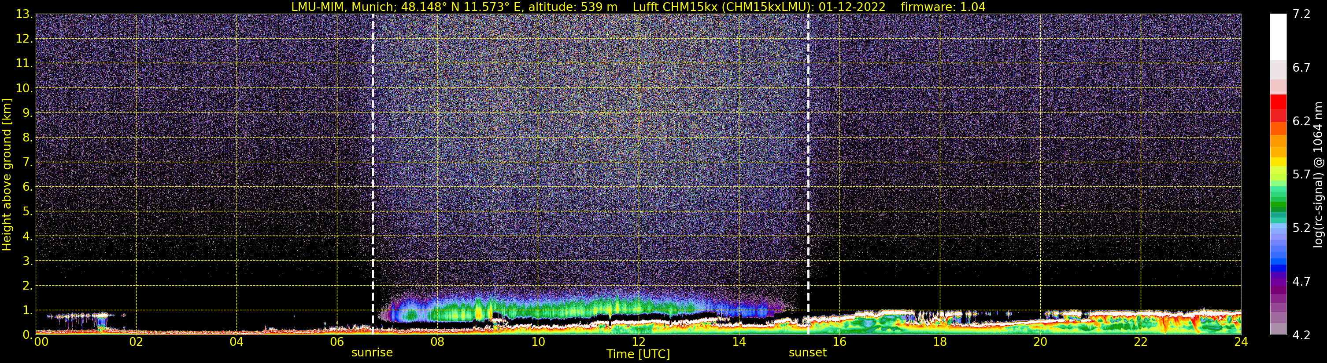This screenshot has width=1327, height=363.
Task: Click the time axis tick label '00'
Action: 41,342
